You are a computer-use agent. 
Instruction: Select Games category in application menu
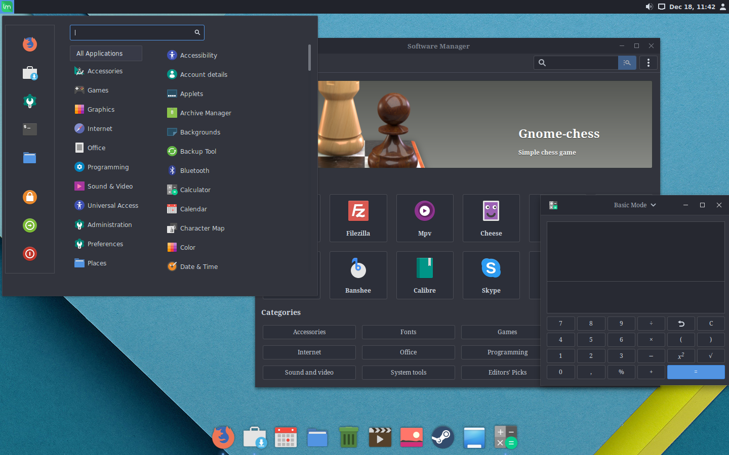(x=106, y=90)
